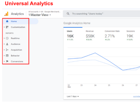Expand the Customization arrow
Viewport: 140px width, 103px height.
point(4,27)
